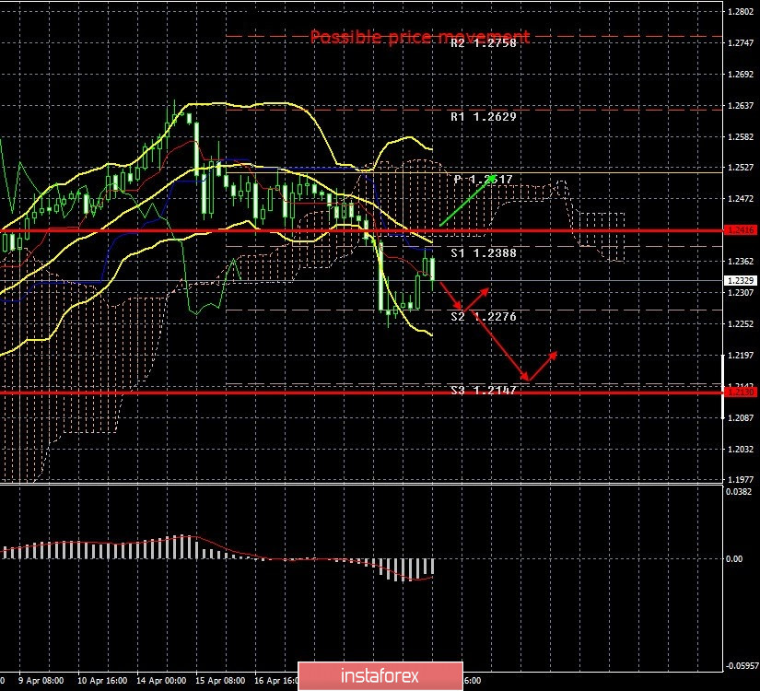Click the 0.00 indicator scale value

[734, 558]
